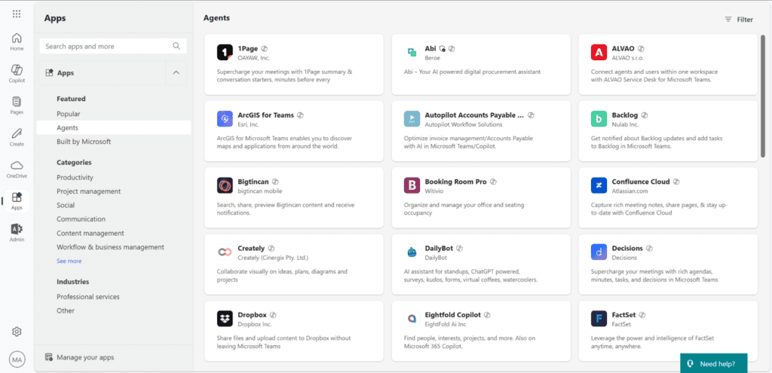The image size is (772, 373).
Task: Select Professional services industry
Action: point(88,297)
